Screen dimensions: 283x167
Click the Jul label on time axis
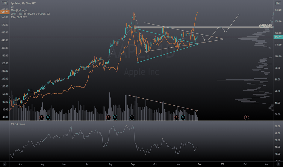coord(87,164)
